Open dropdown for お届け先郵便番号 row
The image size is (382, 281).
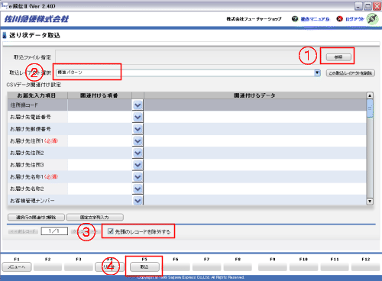[138, 129]
